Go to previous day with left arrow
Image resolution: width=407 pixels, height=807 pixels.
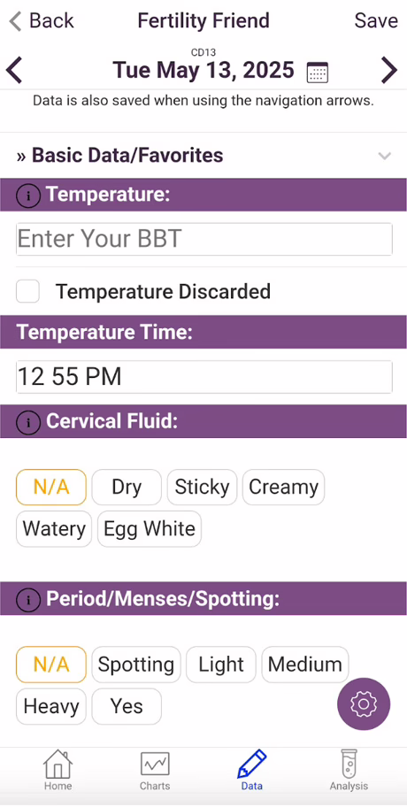click(14, 70)
